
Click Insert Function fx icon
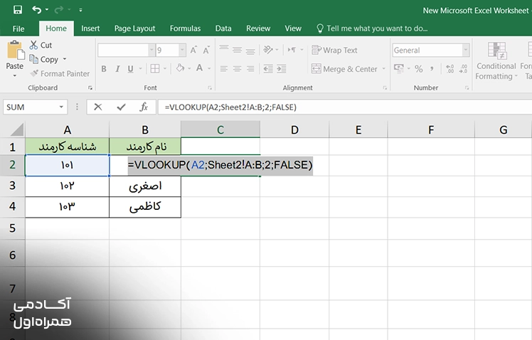click(x=144, y=107)
